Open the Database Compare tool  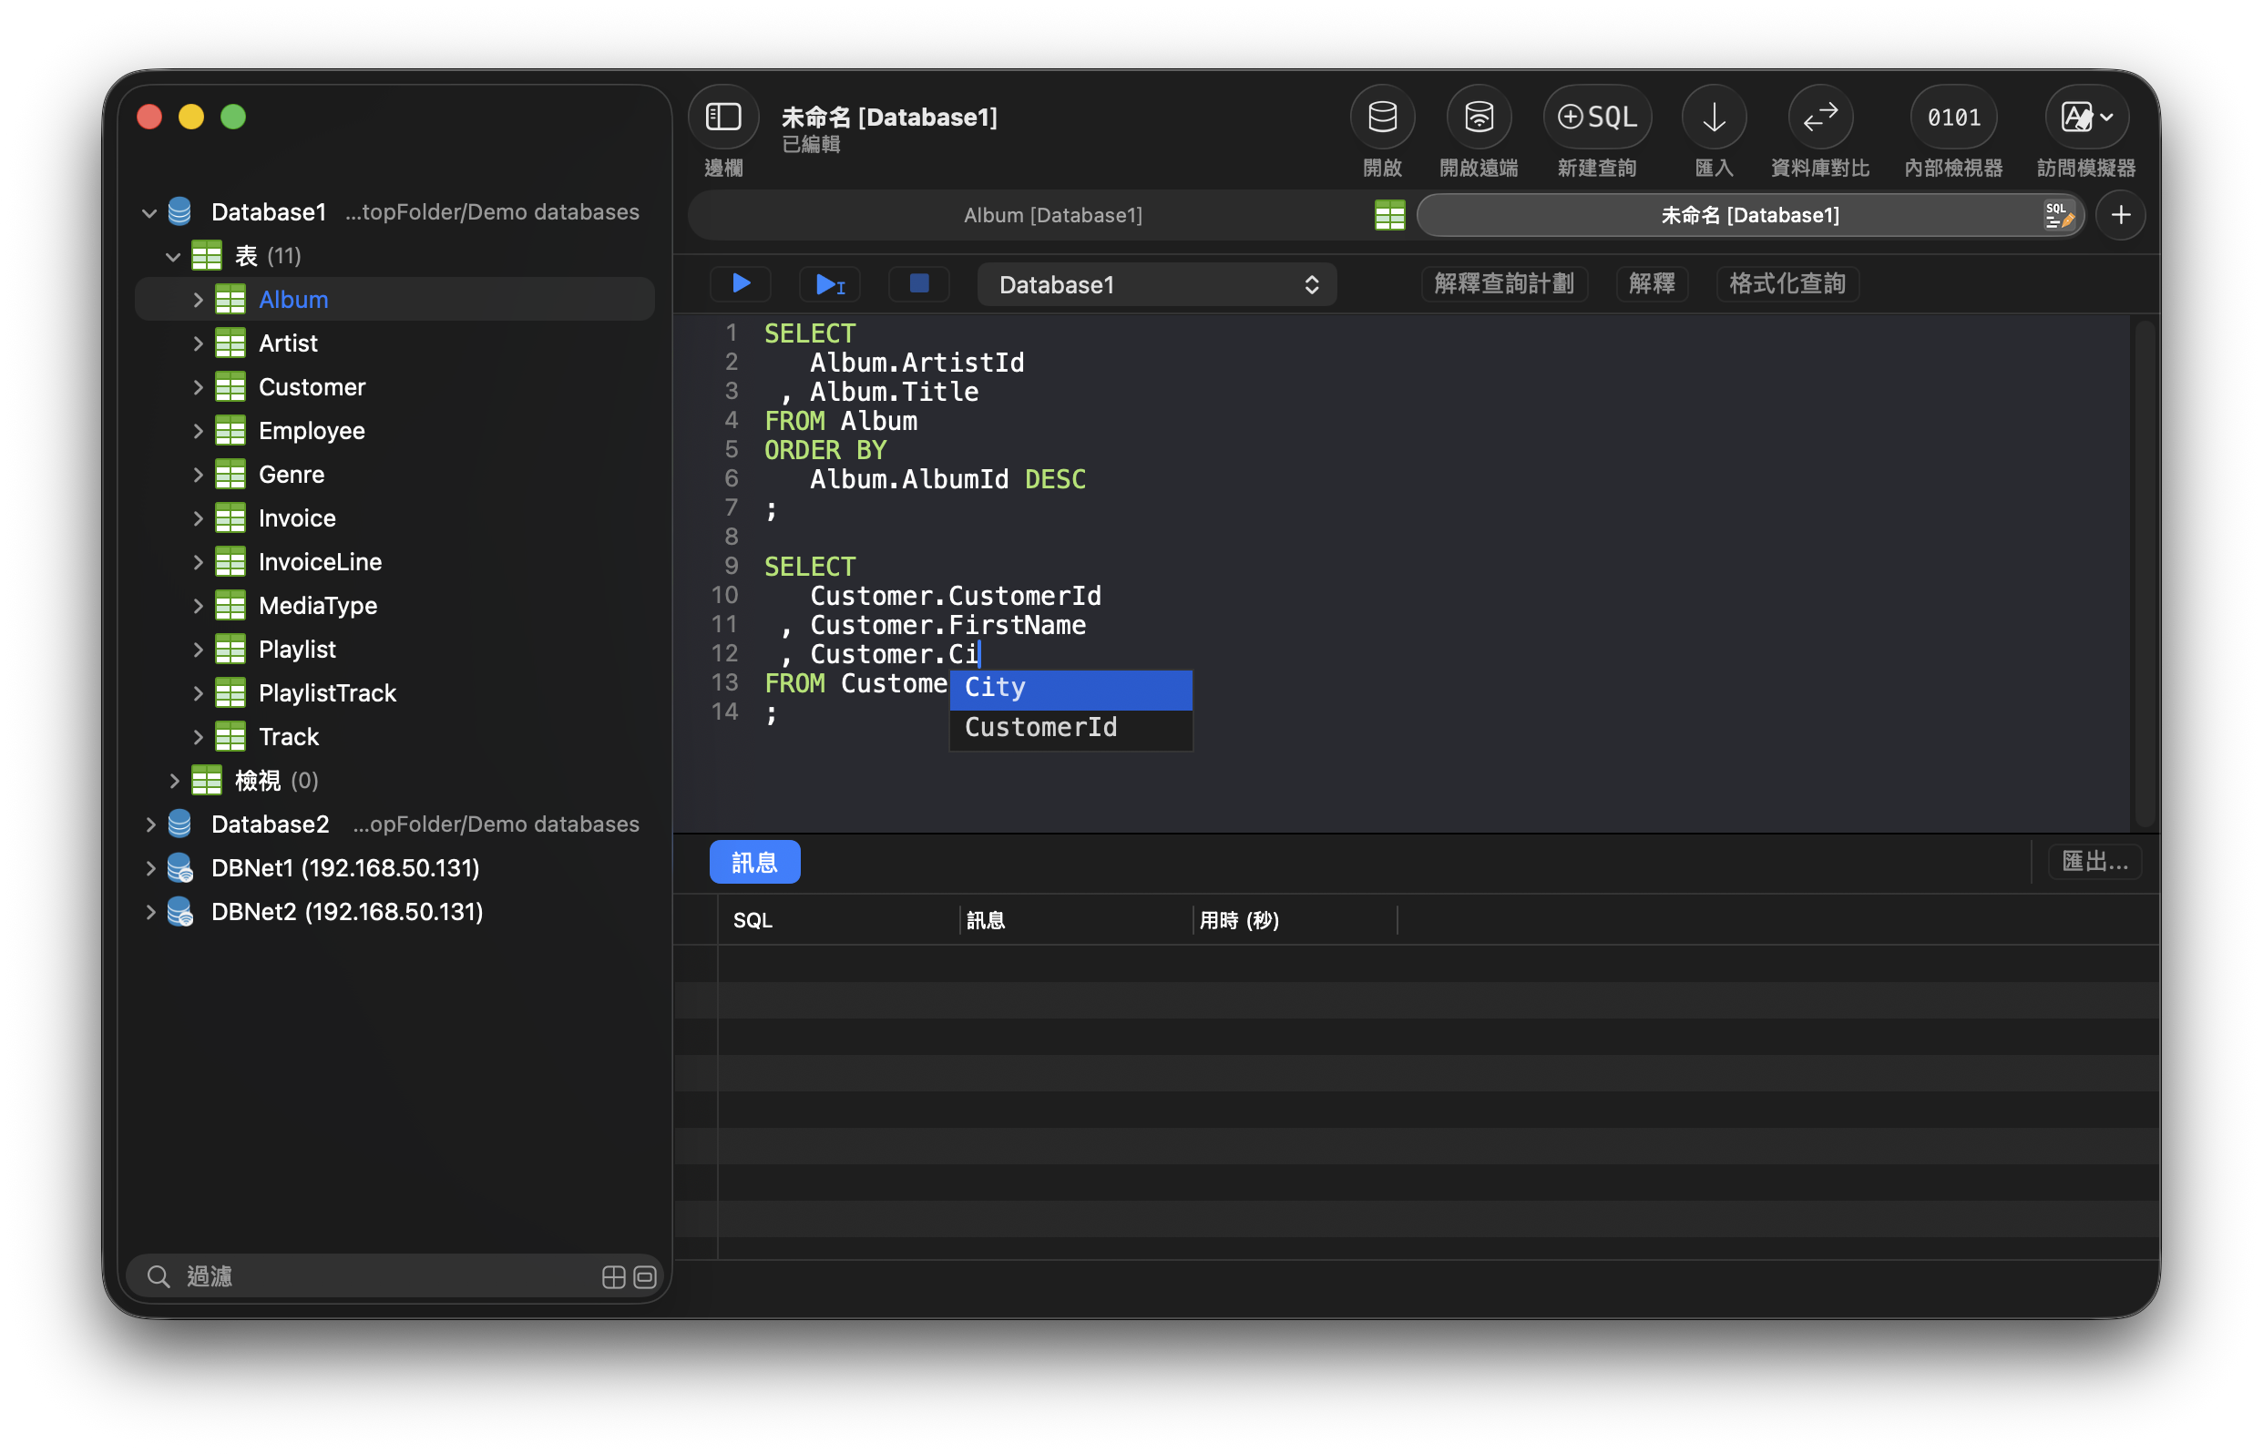[x=1819, y=118]
